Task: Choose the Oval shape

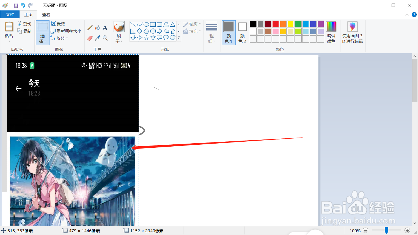Action: tap(146, 24)
